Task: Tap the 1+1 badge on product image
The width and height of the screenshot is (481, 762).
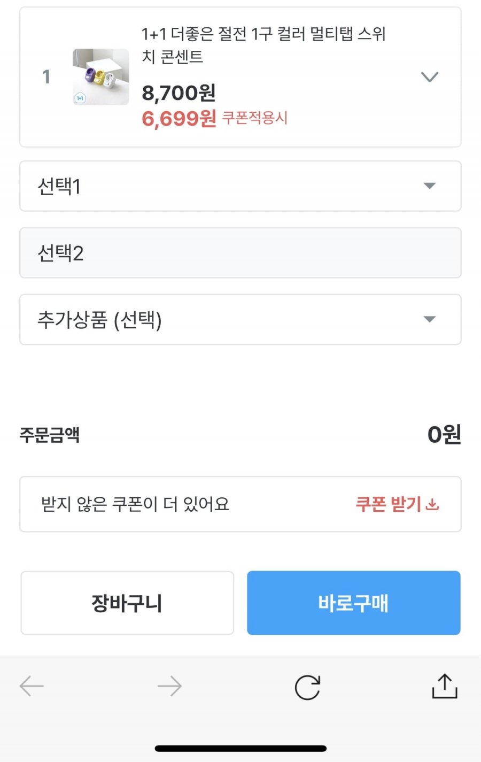Action: tap(80, 98)
